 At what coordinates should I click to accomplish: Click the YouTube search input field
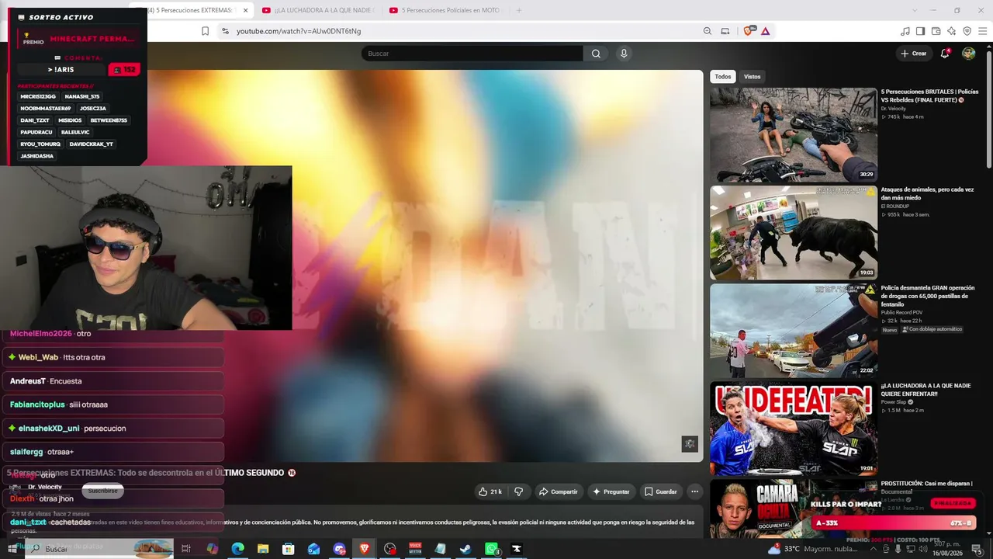pyautogui.click(x=472, y=54)
